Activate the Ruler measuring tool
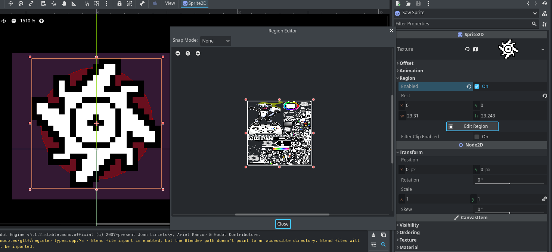 74,3
